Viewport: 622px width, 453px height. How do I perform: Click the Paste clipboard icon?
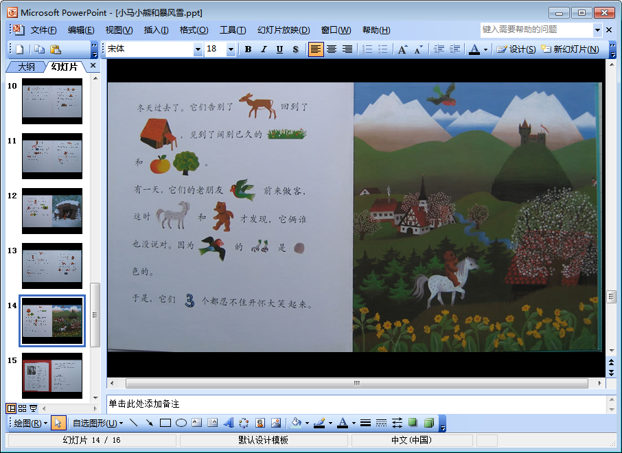tap(56, 49)
